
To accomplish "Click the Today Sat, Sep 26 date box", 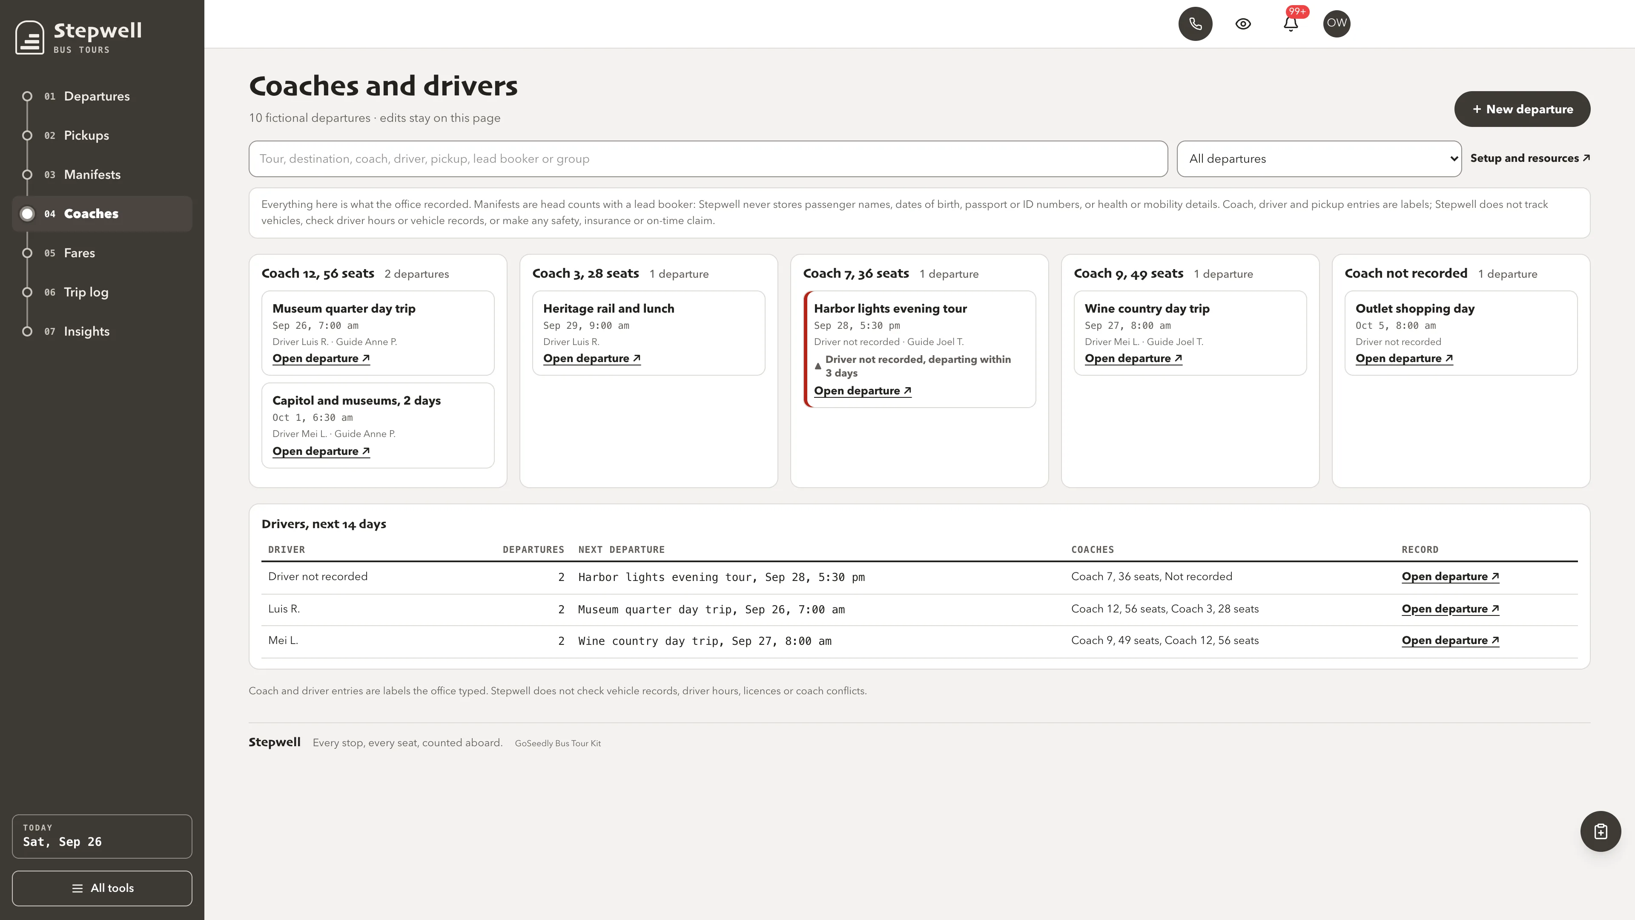I will pyautogui.click(x=102, y=836).
